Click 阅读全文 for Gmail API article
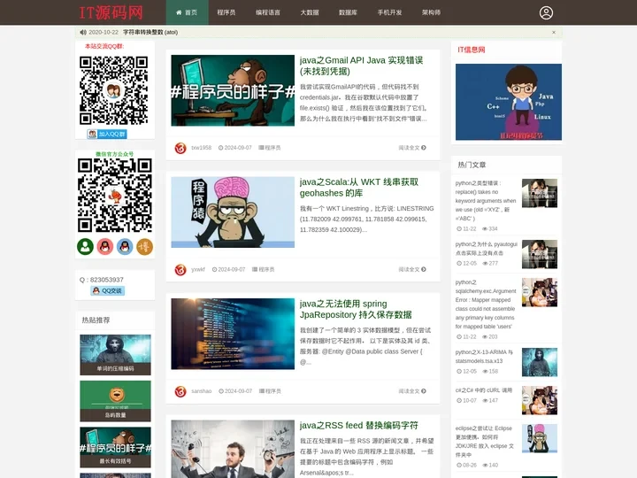Screen dimensions: 637x478 coord(412,148)
